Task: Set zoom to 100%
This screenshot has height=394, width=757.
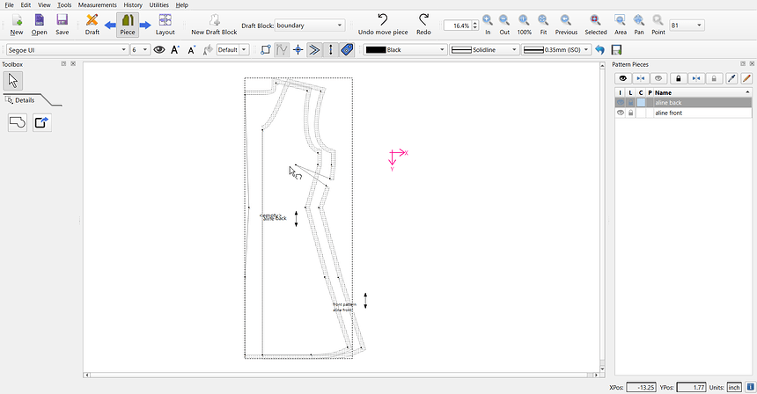Action: pos(524,25)
